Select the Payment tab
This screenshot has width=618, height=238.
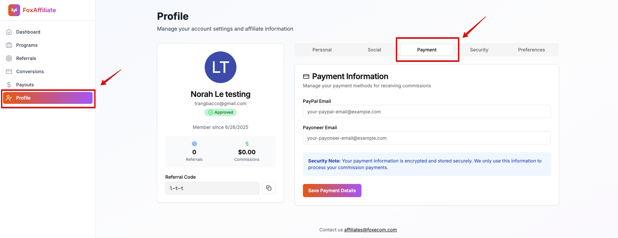(x=427, y=50)
